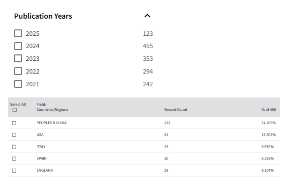Click the PEOPLES R CHINA label
The width and height of the screenshot is (285, 178).
pyautogui.click(x=52, y=123)
